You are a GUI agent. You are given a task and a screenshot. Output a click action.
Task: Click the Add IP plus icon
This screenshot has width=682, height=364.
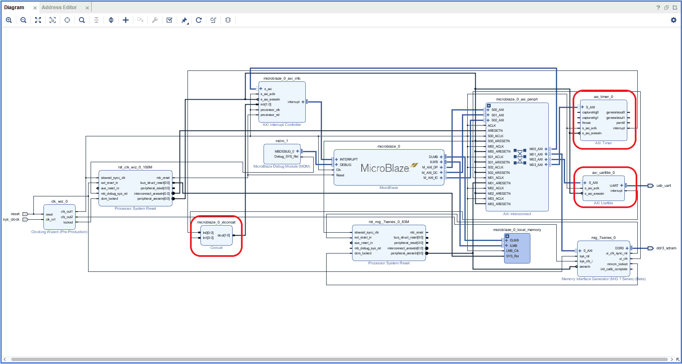(126, 20)
